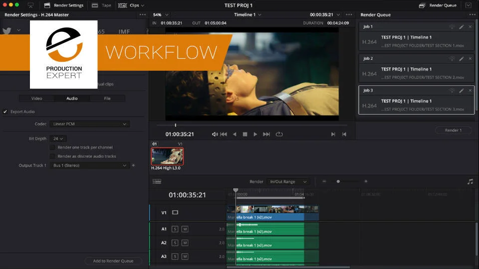The width and height of the screenshot is (479, 269).
Task: Mute audio track A2
Action: [185, 243]
